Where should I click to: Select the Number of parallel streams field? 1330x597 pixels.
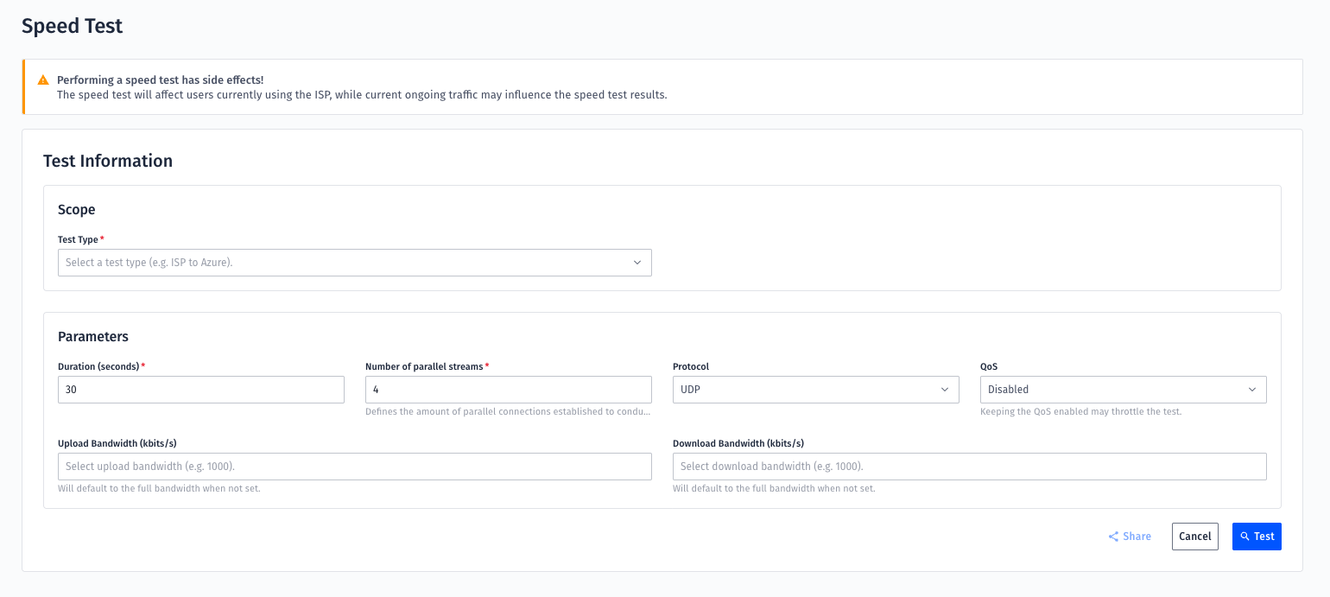[508, 390]
